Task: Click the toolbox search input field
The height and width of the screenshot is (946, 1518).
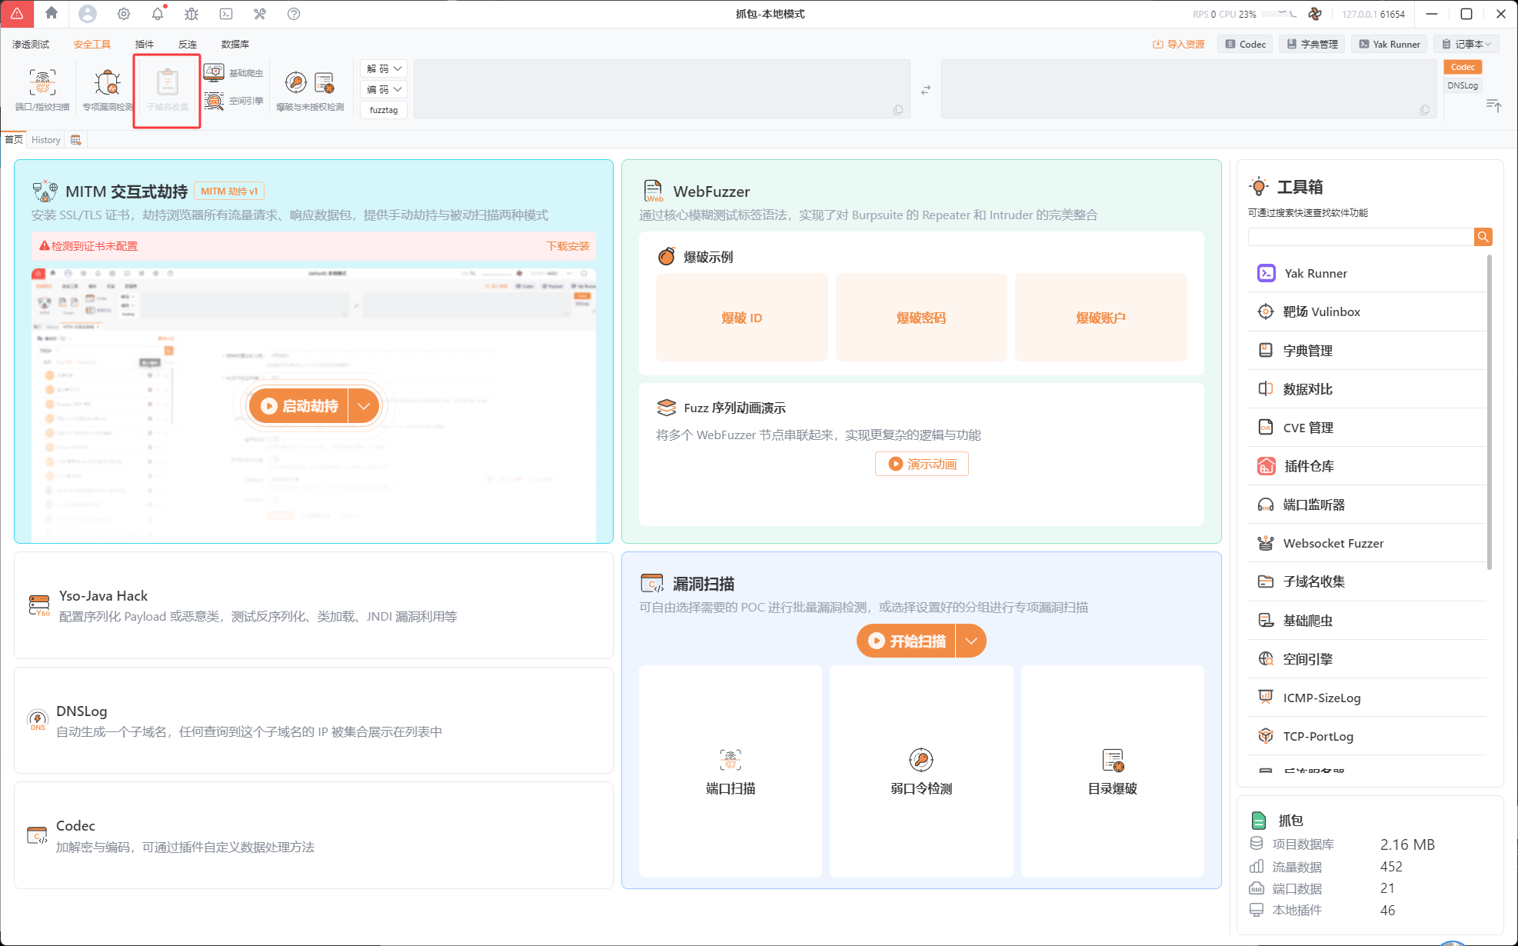Action: 1360,237
